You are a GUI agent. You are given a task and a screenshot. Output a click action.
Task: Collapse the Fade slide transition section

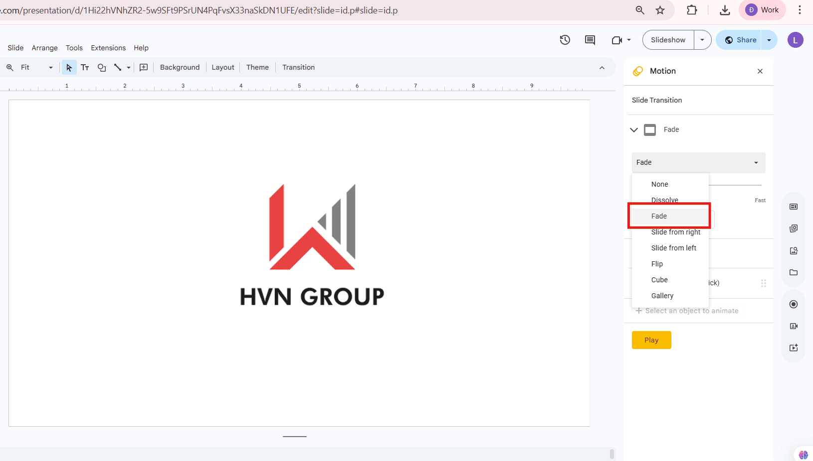pos(634,129)
